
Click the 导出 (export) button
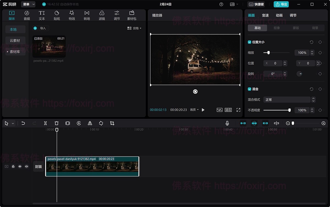pyautogui.click(x=281, y=4)
